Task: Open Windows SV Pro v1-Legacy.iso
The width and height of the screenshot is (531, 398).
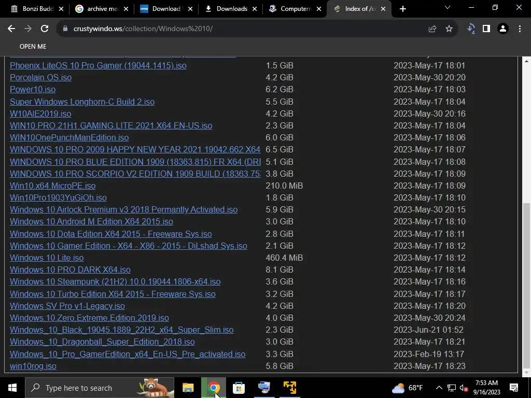Action: pos(67,306)
